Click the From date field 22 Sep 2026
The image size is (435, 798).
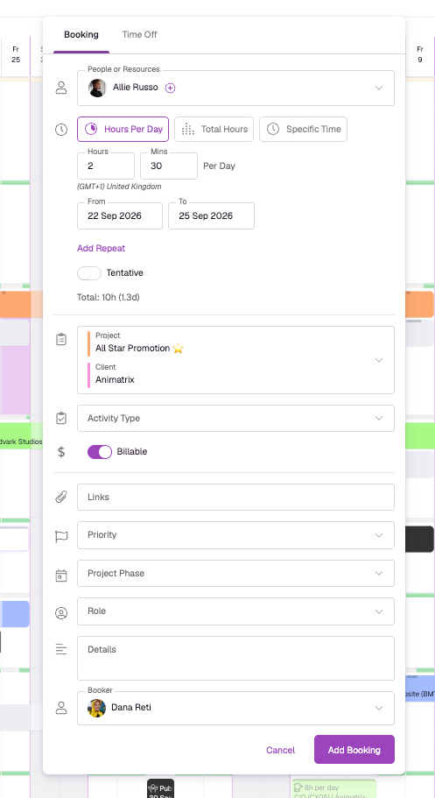(120, 216)
